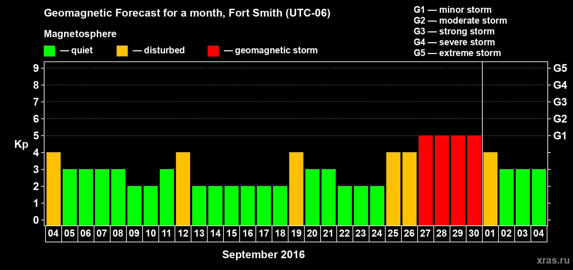Click the '— geomagnetic storm' legend label
Image resolution: width=573 pixels, height=270 pixels.
click(x=271, y=51)
